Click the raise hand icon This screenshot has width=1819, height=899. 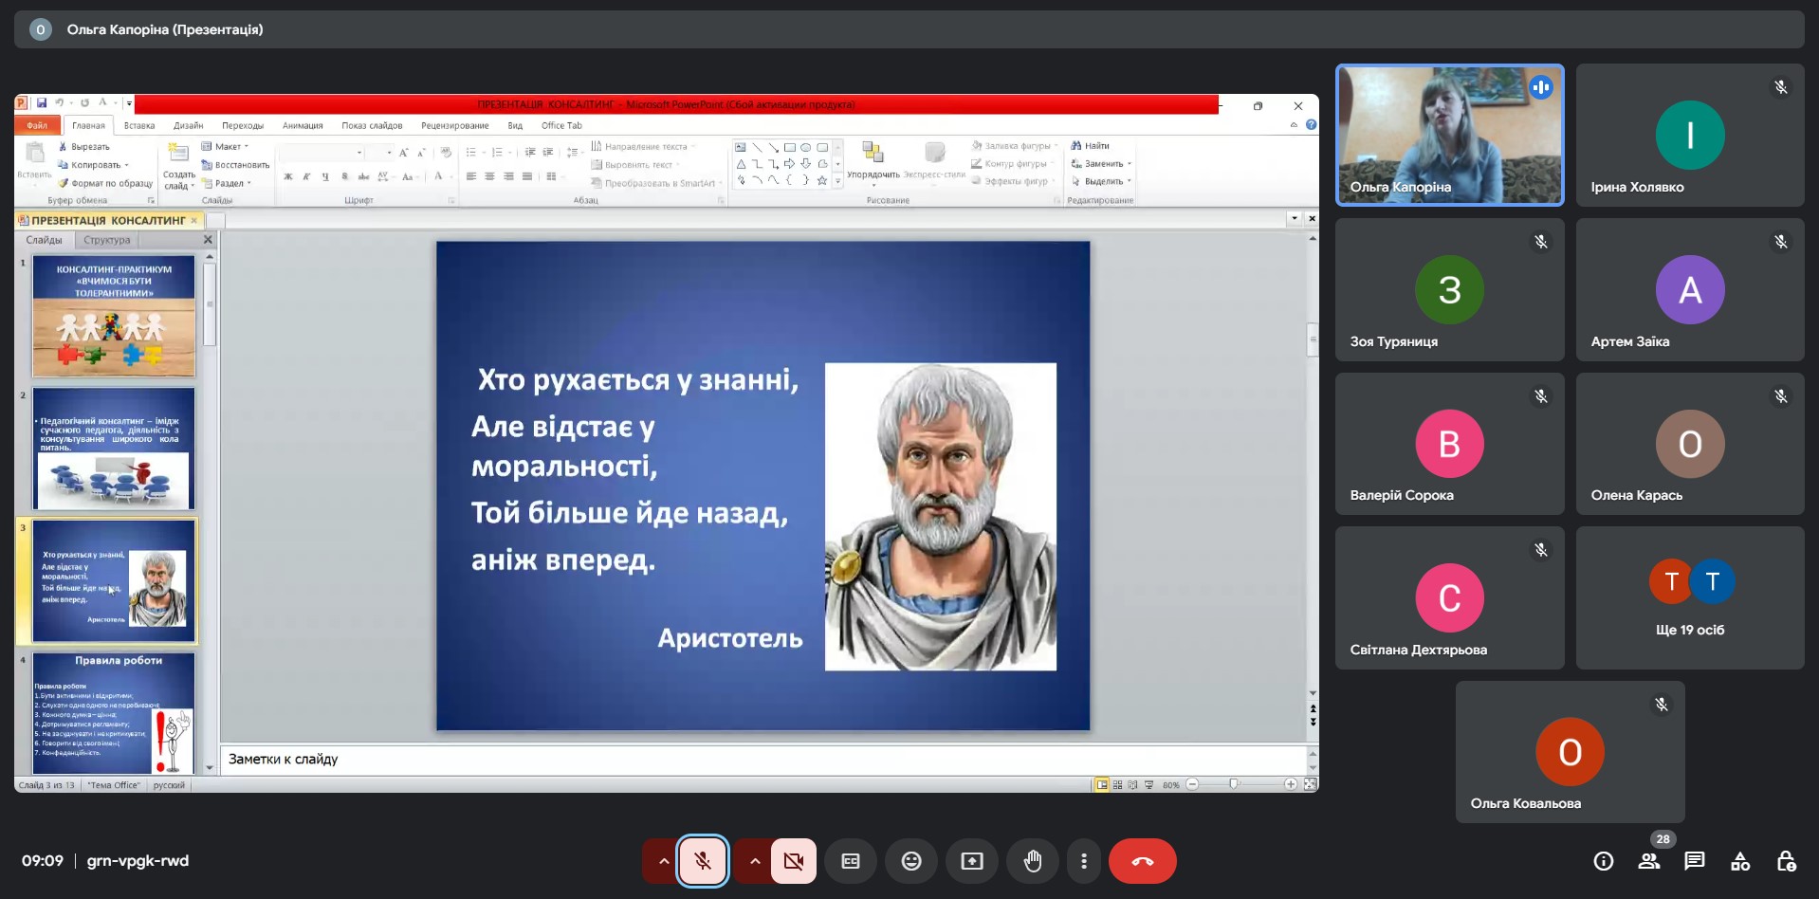[x=1033, y=861]
